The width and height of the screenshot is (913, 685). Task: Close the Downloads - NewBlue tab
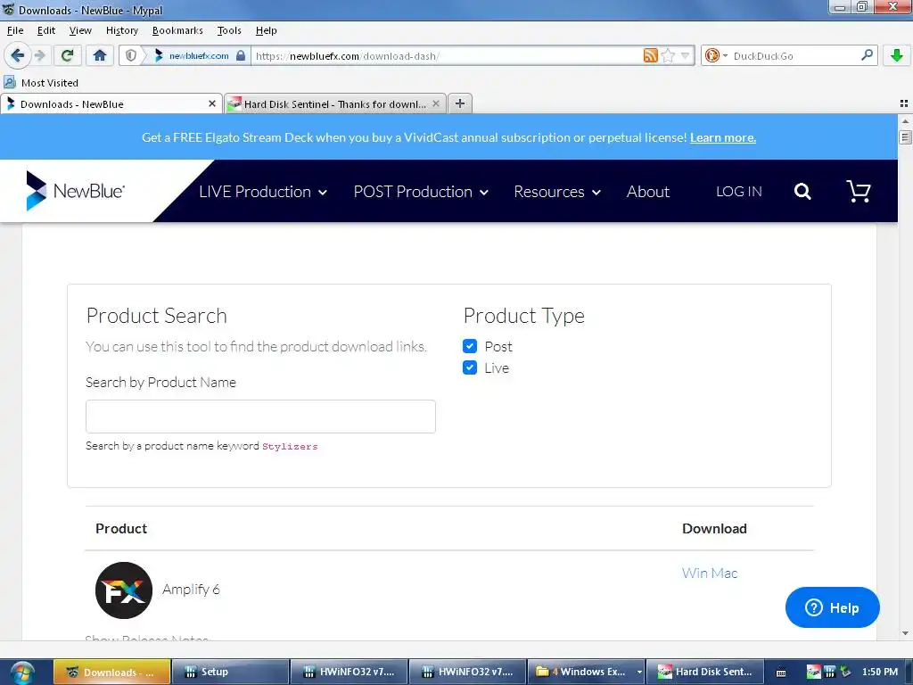coord(212,103)
